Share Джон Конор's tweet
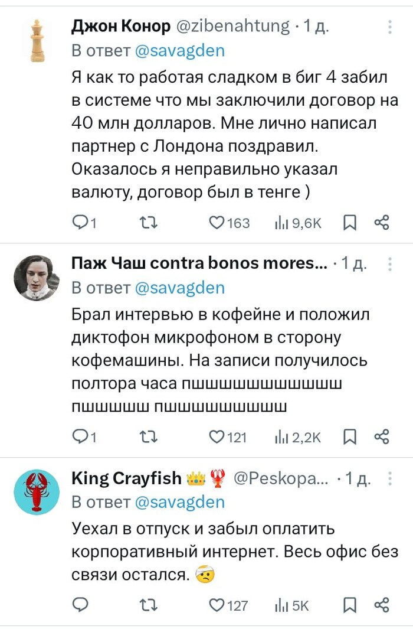Viewport: 413px width, 629px height. (382, 223)
